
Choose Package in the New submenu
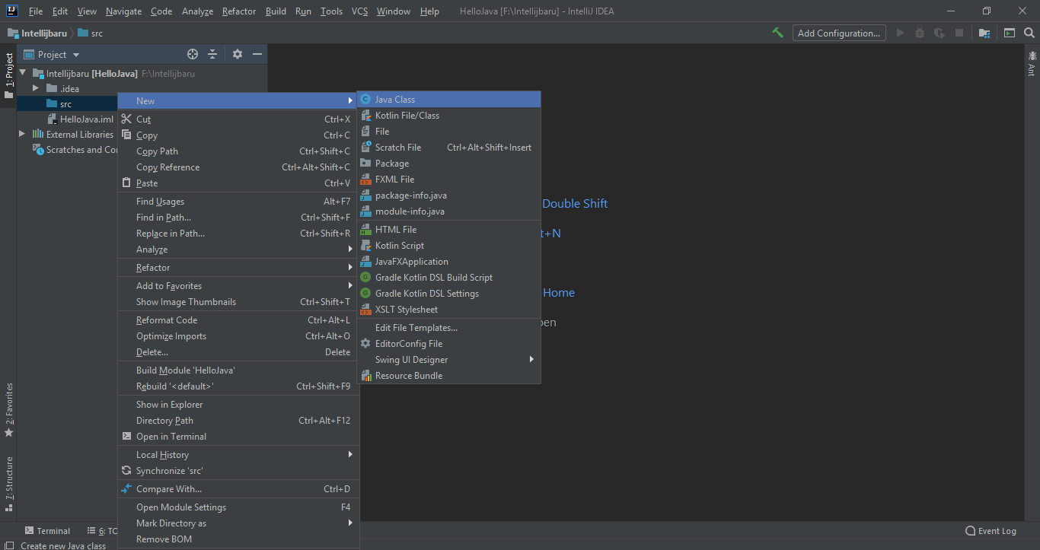click(x=449, y=164)
